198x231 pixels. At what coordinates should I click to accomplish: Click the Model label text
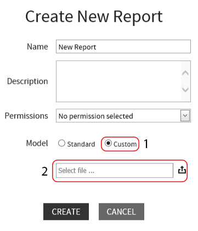(37, 143)
